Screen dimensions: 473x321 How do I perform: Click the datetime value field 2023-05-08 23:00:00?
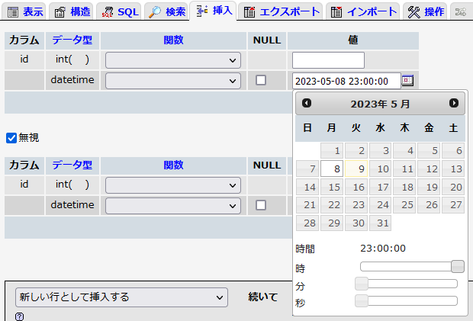coord(346,81)
